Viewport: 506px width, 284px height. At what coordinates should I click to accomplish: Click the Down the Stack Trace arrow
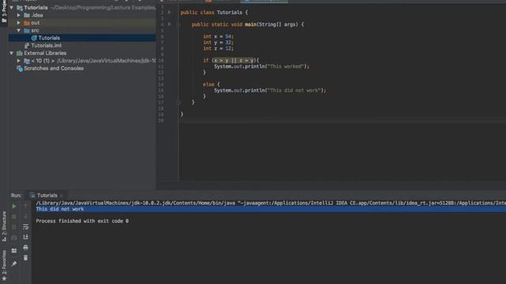pyautogui.click(x=26, y=217)
